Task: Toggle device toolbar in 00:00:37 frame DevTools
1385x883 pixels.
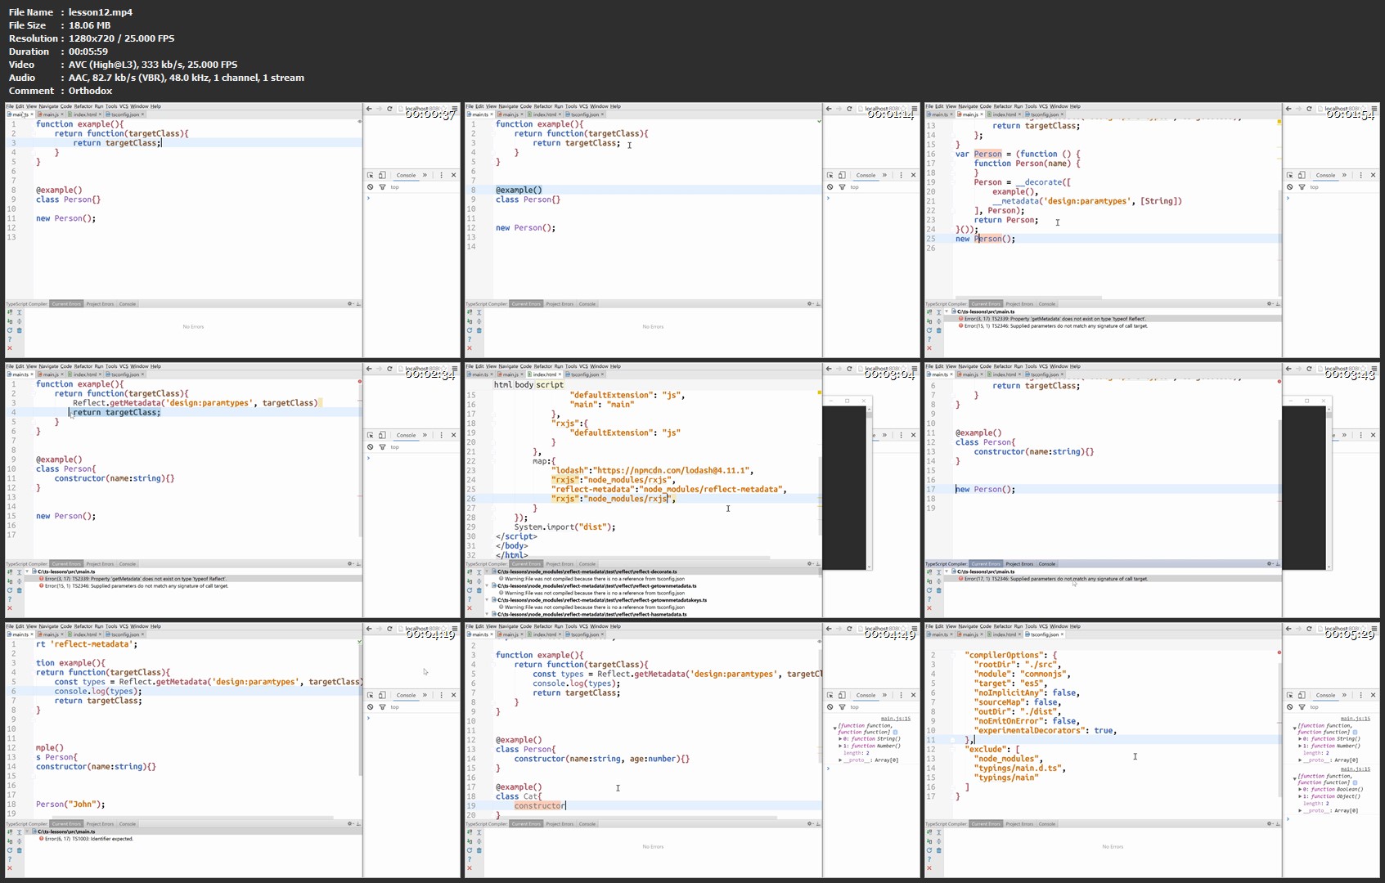Action: pyautogui.click(x=382, y=175)
